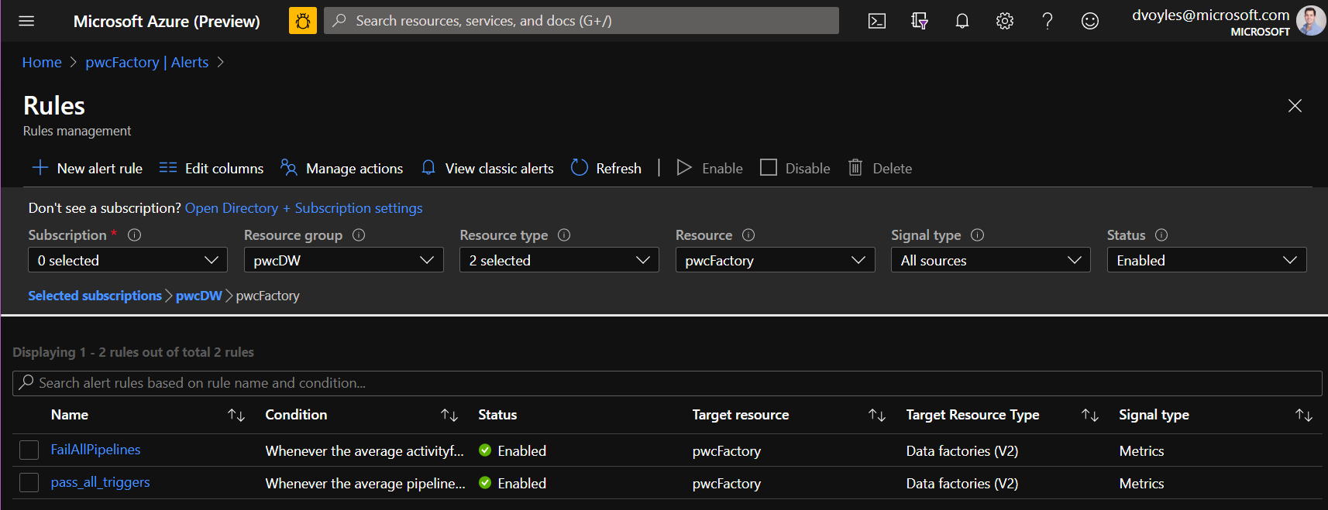Viewport: 1328px width, 510px height.
Task: Click the Status filter info icon
Action: pos(1161,235)
